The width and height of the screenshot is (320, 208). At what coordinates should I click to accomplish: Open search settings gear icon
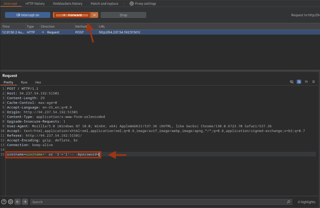(10, 202)
